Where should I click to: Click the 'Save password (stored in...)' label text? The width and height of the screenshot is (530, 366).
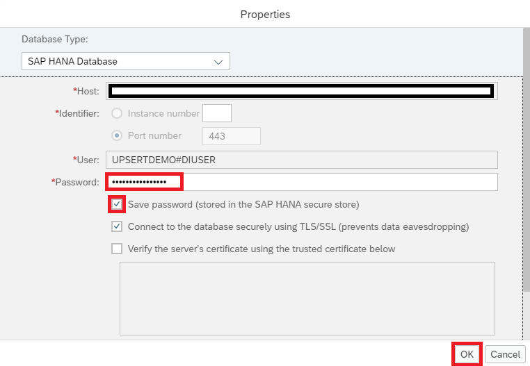243,205
